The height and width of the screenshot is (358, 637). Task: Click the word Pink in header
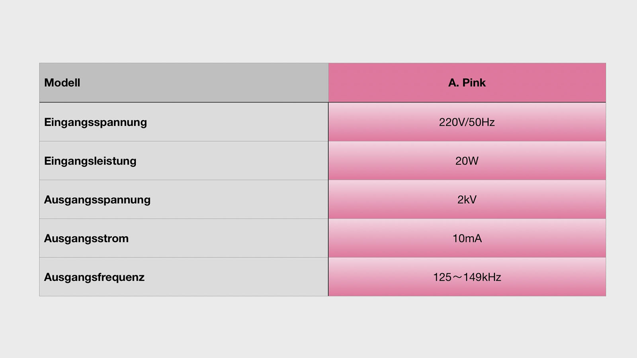pyautogui.click(x=474, y=83)
